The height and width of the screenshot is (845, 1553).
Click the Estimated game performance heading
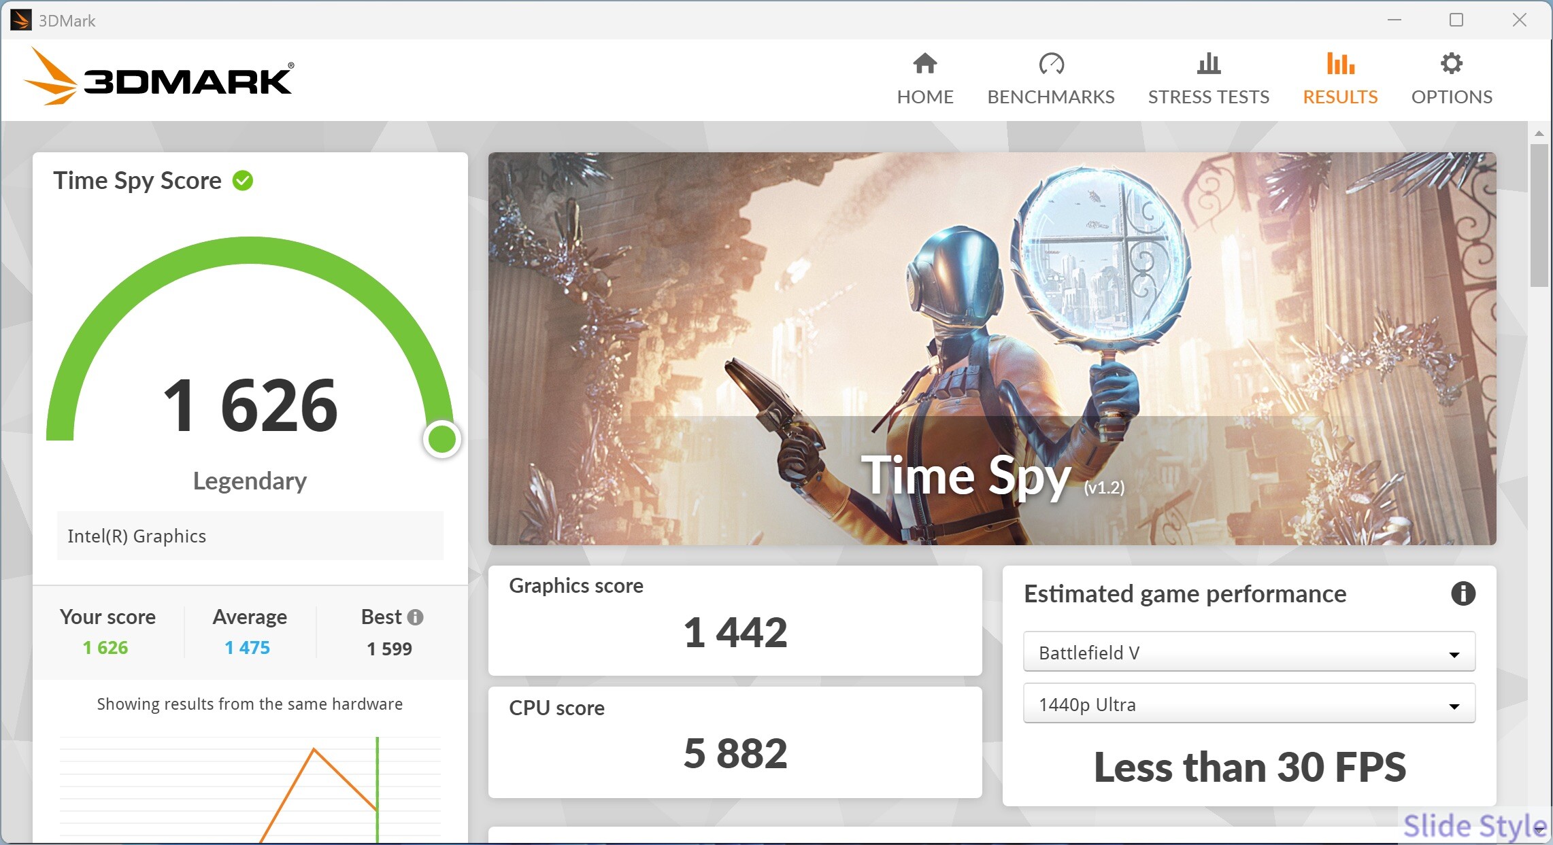tap(1185, 594)
